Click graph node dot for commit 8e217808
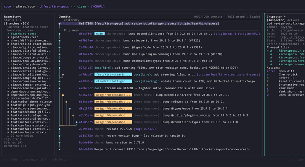This screenshot has height=167, width=305. (59, 24)
